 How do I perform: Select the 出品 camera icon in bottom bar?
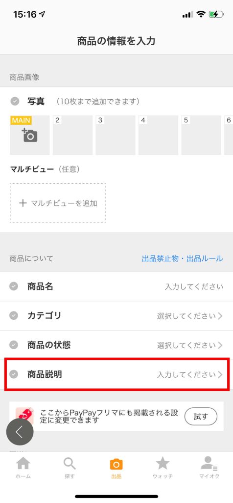point(116,464)
